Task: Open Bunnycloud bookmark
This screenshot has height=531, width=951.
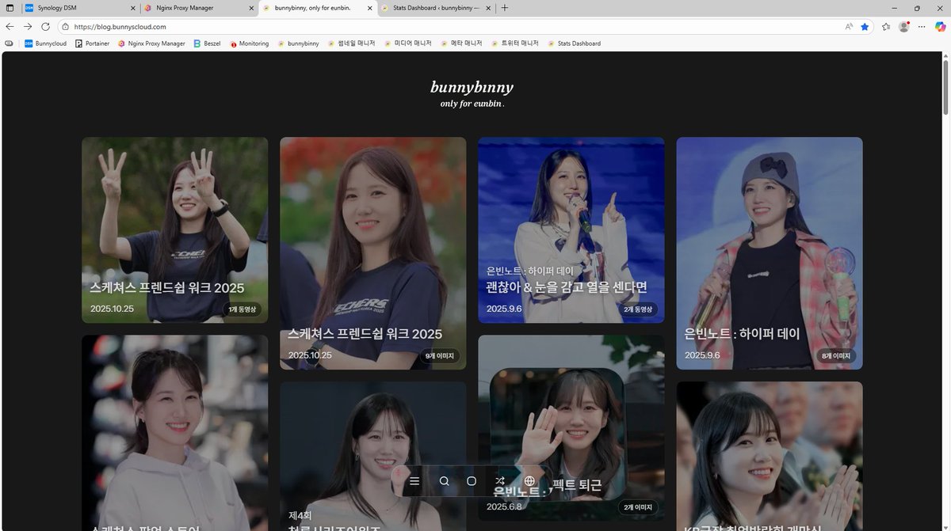Action: coord(45,44)
